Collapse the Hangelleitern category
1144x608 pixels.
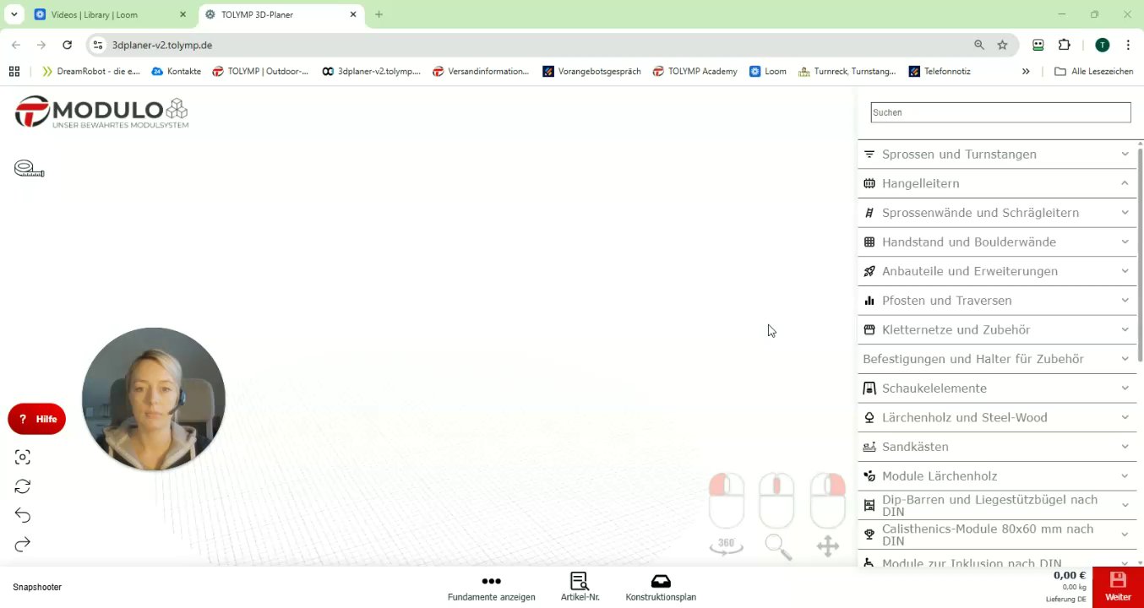click(x=996, y=183)
